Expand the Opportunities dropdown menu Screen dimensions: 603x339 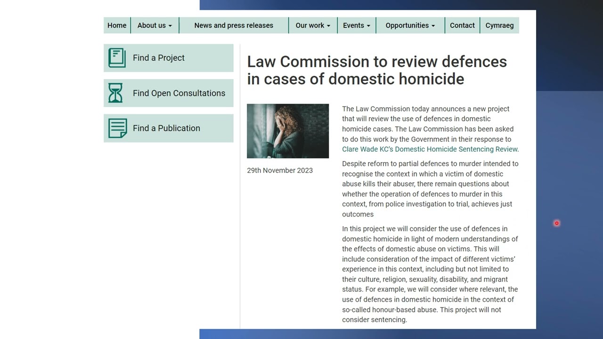click(410, 25)
